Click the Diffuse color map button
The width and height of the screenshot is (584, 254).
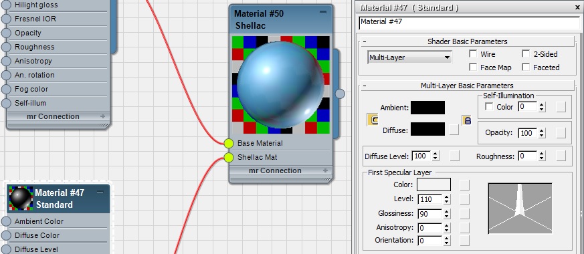(x=454, y=130)
